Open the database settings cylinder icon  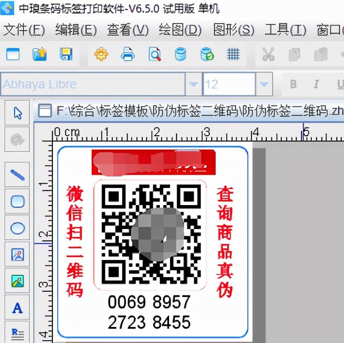pos(180,54)
